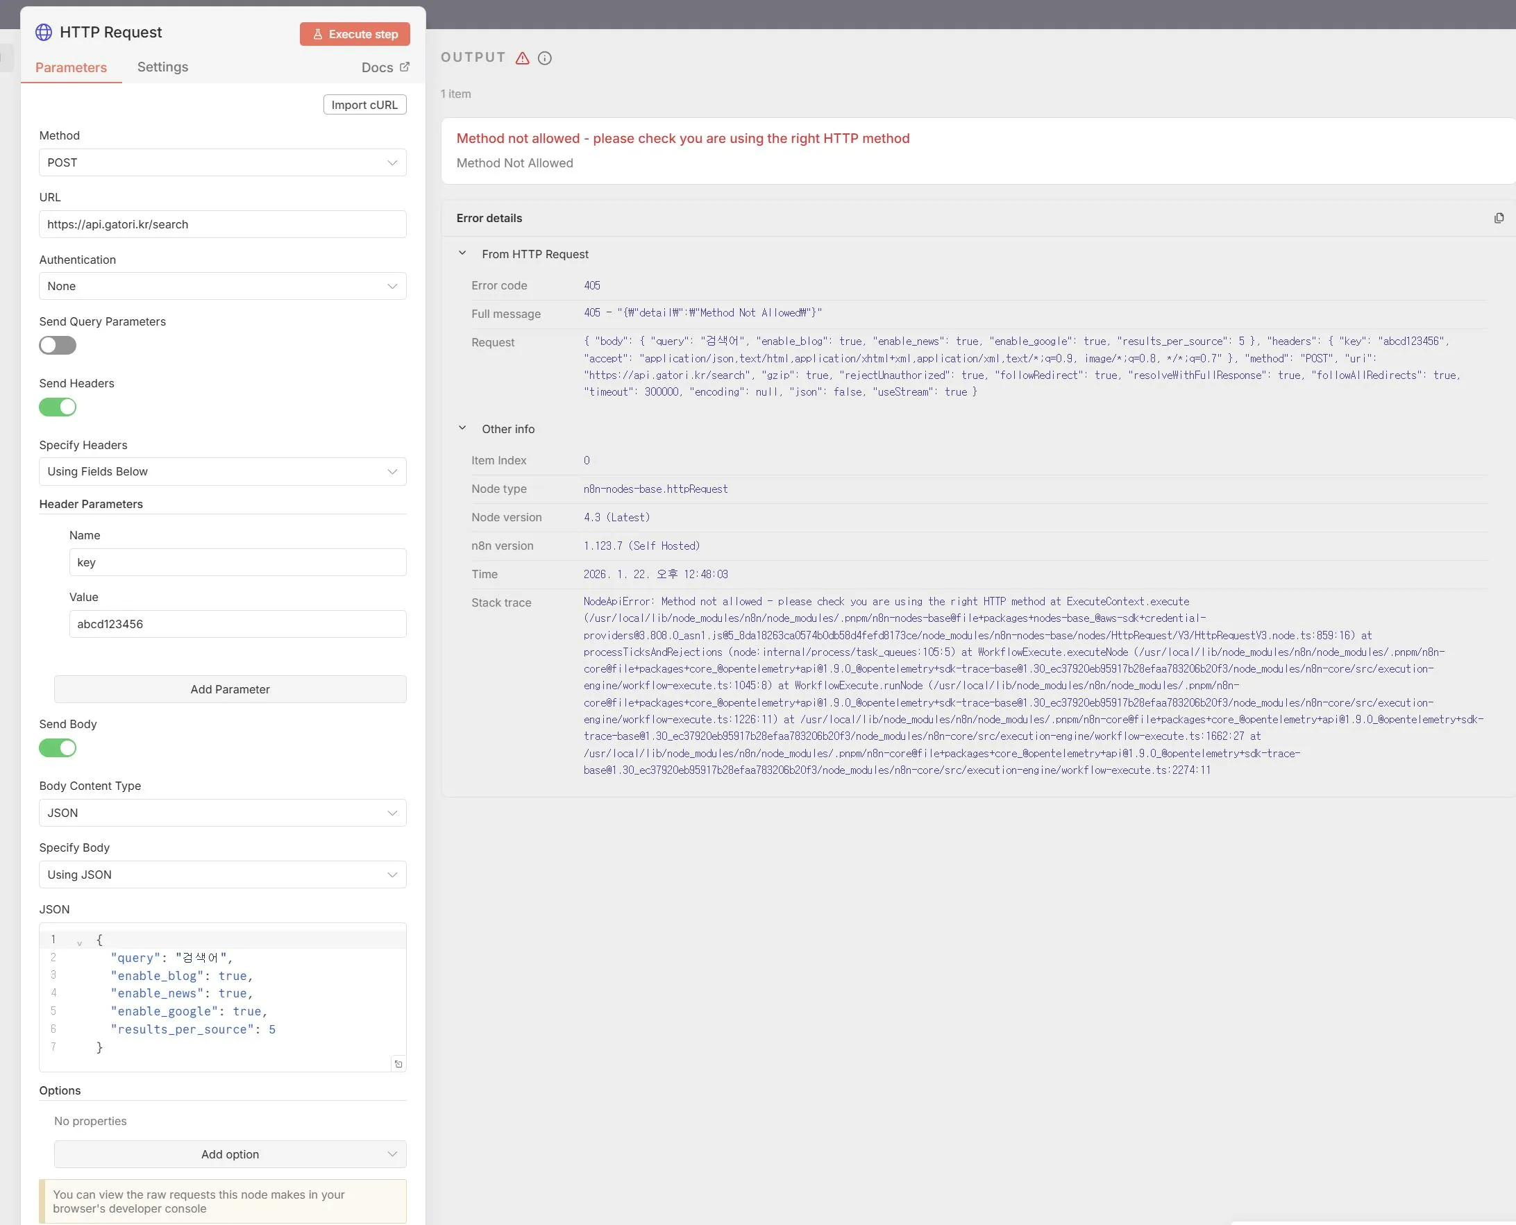Viewport: 1516px width, 1225px height.
Task: Click the globe HTTP Request node icon
Action: click(44, 33)
